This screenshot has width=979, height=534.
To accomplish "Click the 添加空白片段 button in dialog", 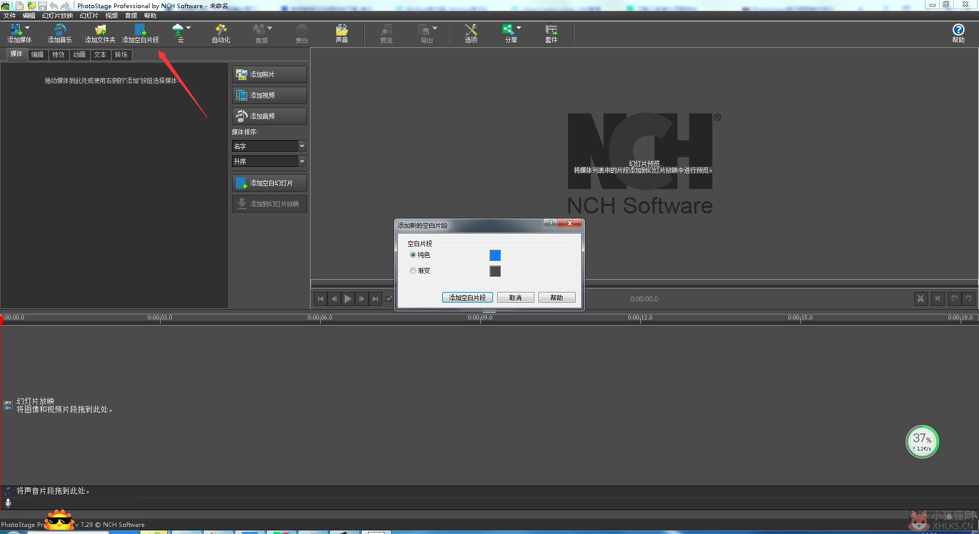I will coord(467,298).
